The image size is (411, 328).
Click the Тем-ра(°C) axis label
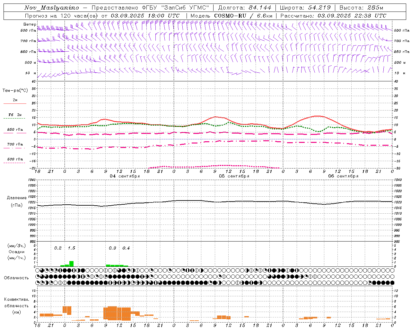point(15,91)
